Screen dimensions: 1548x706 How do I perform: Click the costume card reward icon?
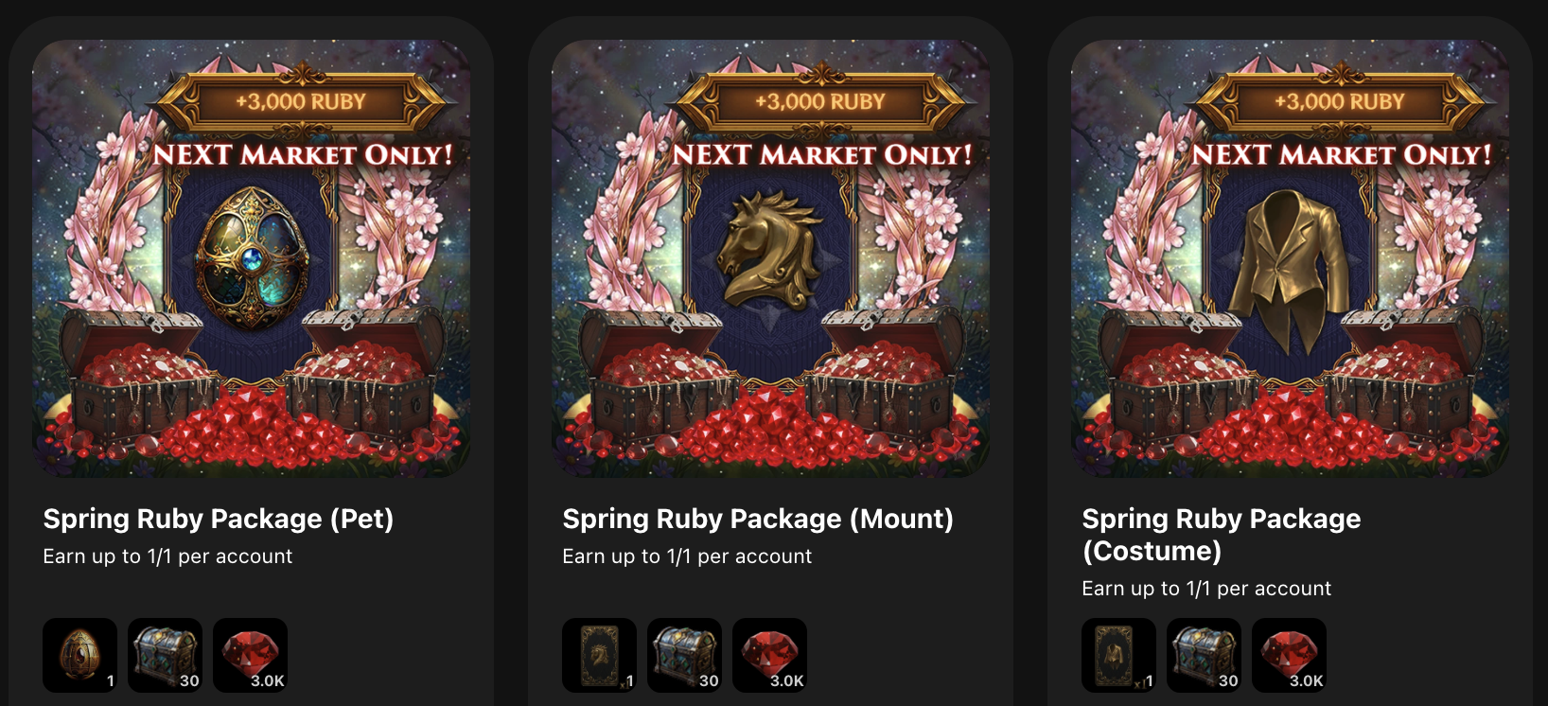click(x=1119, y=655)
